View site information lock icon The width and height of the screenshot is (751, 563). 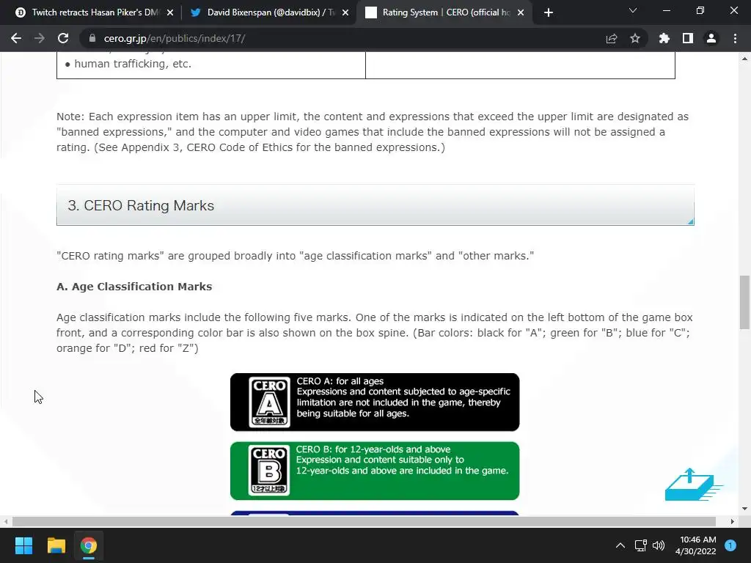pyautogui.click(x=92, y=38)
